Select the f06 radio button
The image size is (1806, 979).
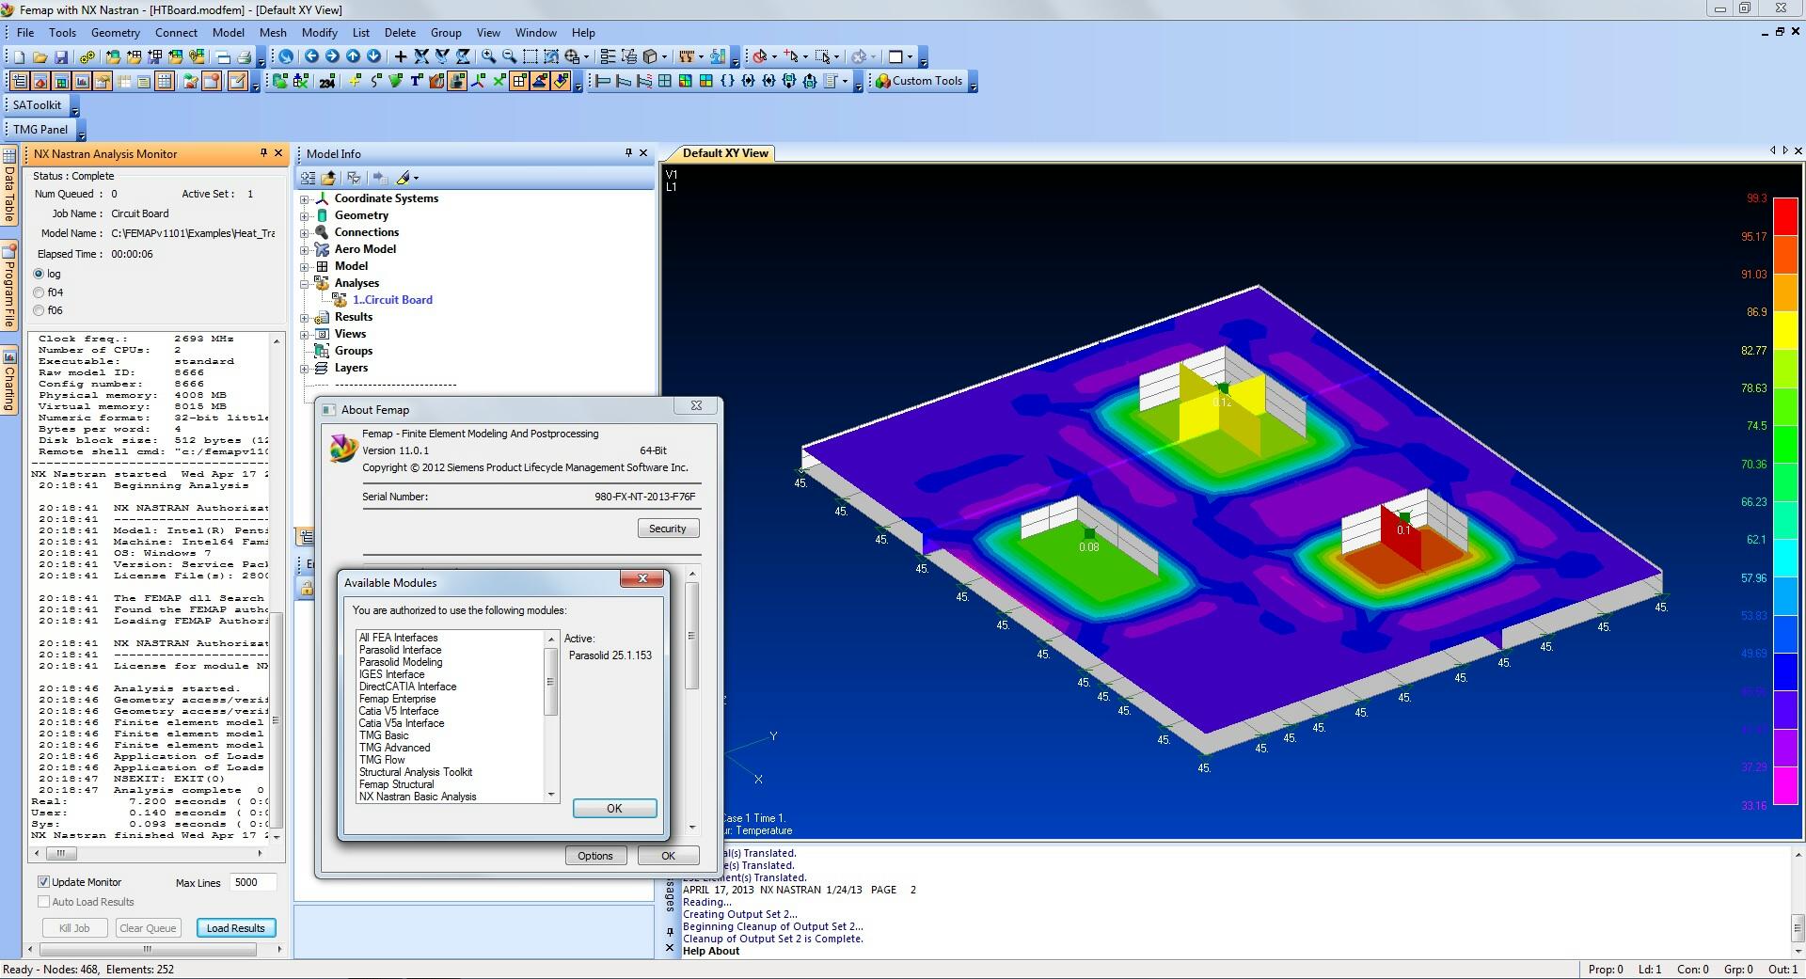point(40,310)
